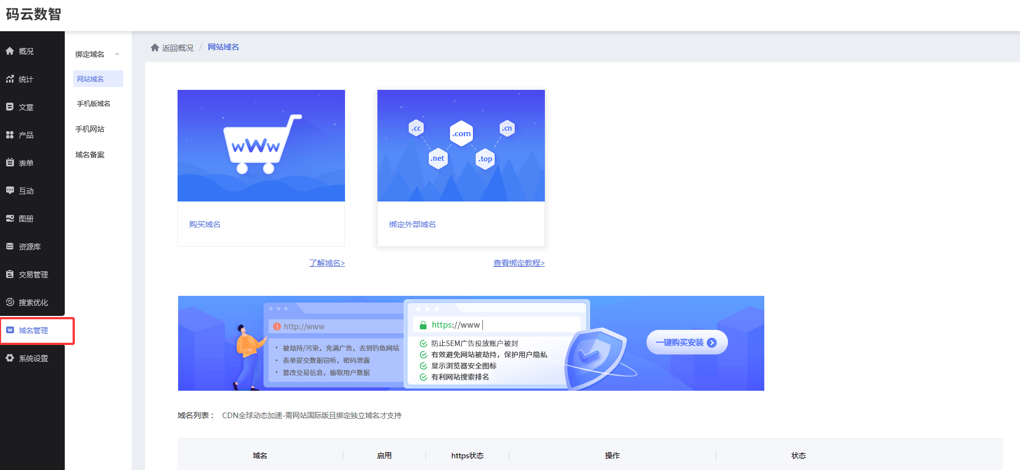Open the 统计 chart icon in sidebar
The height and width of the screenshot is (470, 1020).
click(10, 79)
